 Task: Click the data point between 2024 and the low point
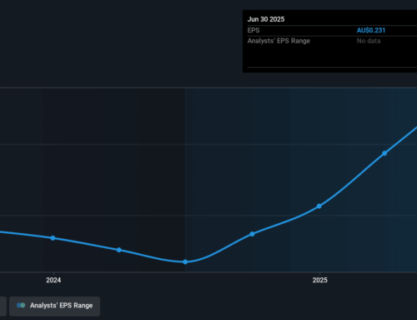[119, 250]
